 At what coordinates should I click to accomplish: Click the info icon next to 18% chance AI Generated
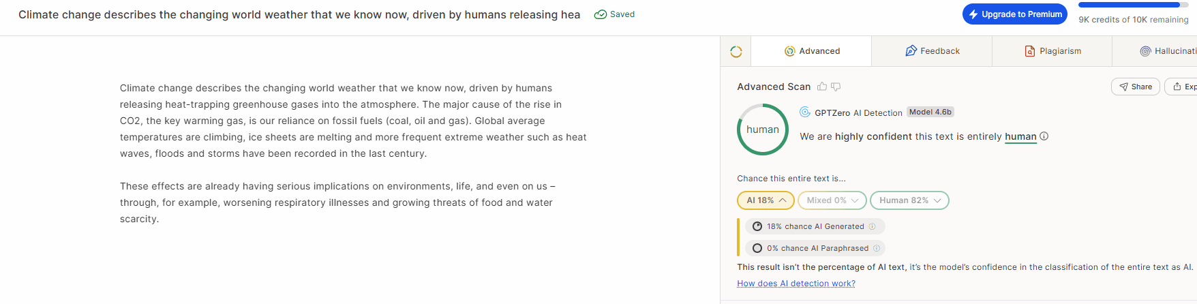pyautogui.click(x=872, y=226)
